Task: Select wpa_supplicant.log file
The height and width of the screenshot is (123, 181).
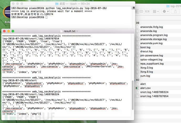Action: (x=152, y=64)
